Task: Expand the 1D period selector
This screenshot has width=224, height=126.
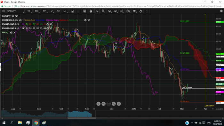Action: 29,11
